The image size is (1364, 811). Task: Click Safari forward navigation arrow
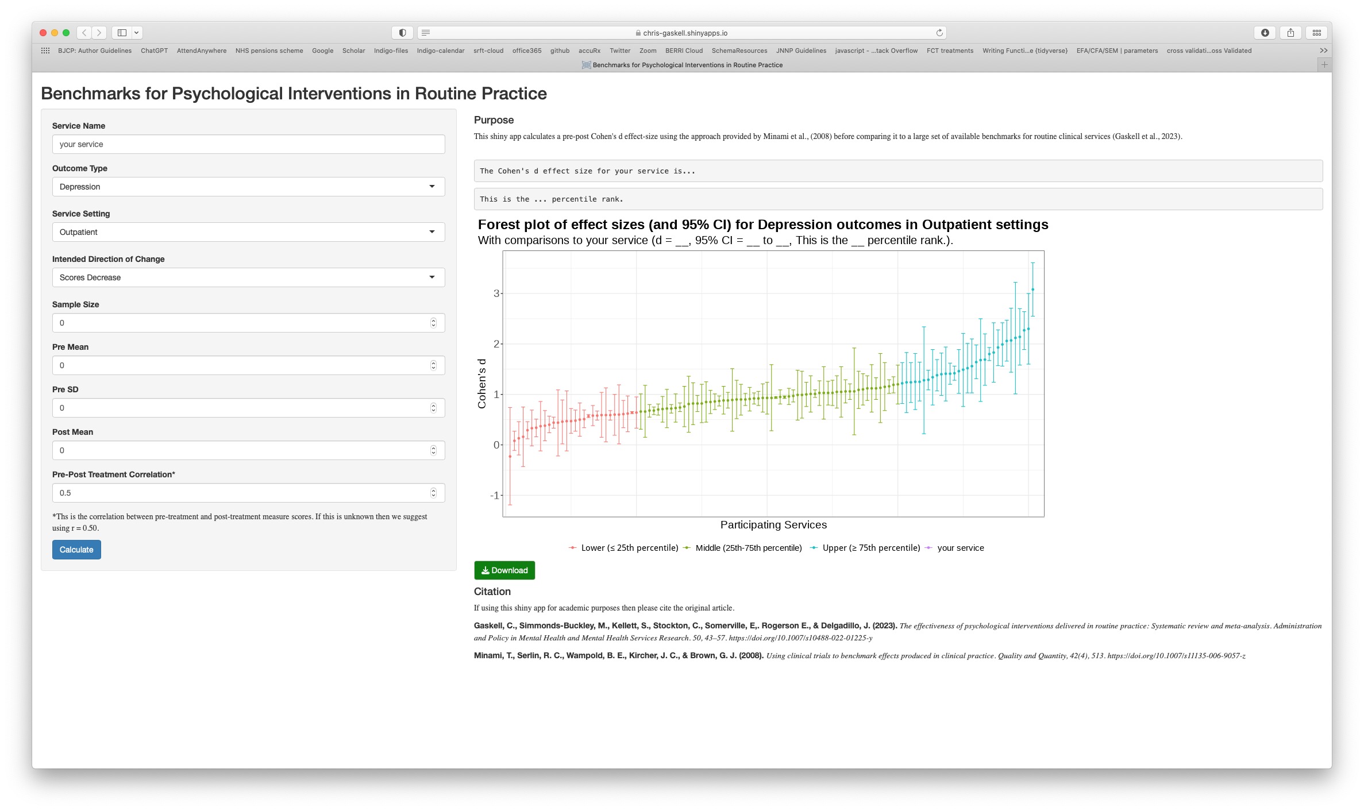pyautogui.click(x=99, y=33)
